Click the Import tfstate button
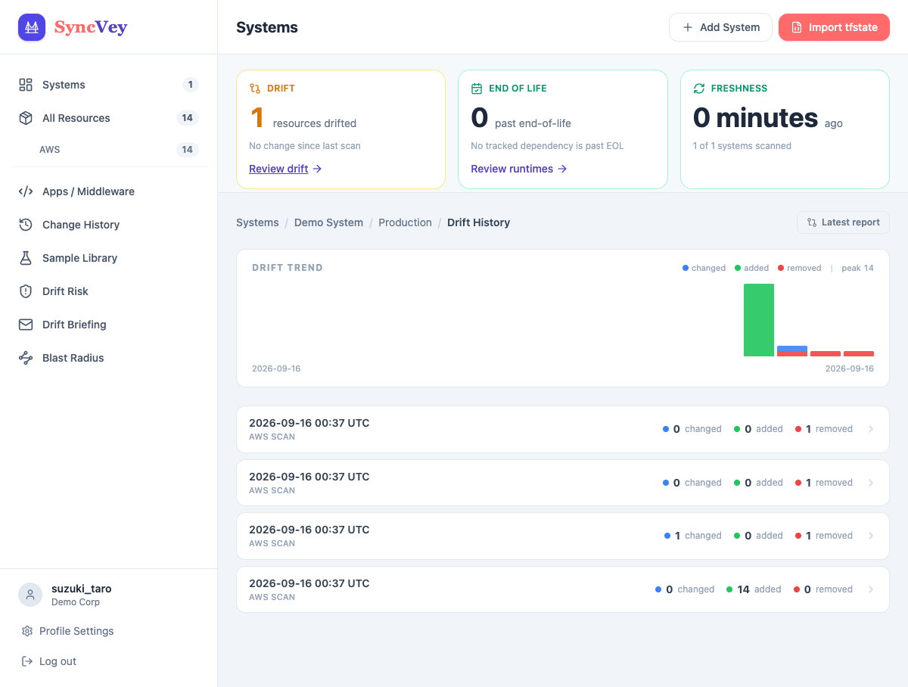The height and width of the screenshot is (687, 908). [834, 27]
